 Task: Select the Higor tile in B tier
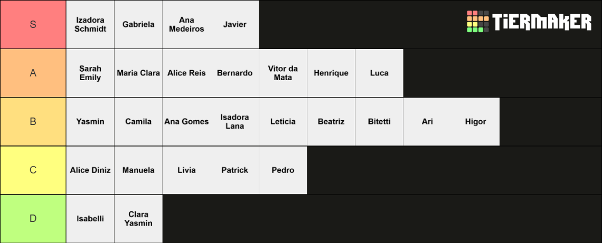(476, 121)
